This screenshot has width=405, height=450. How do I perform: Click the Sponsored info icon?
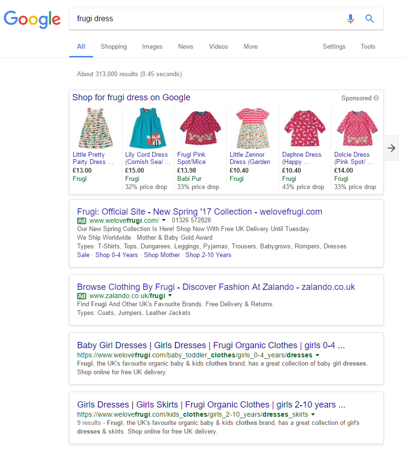(376, 98)
